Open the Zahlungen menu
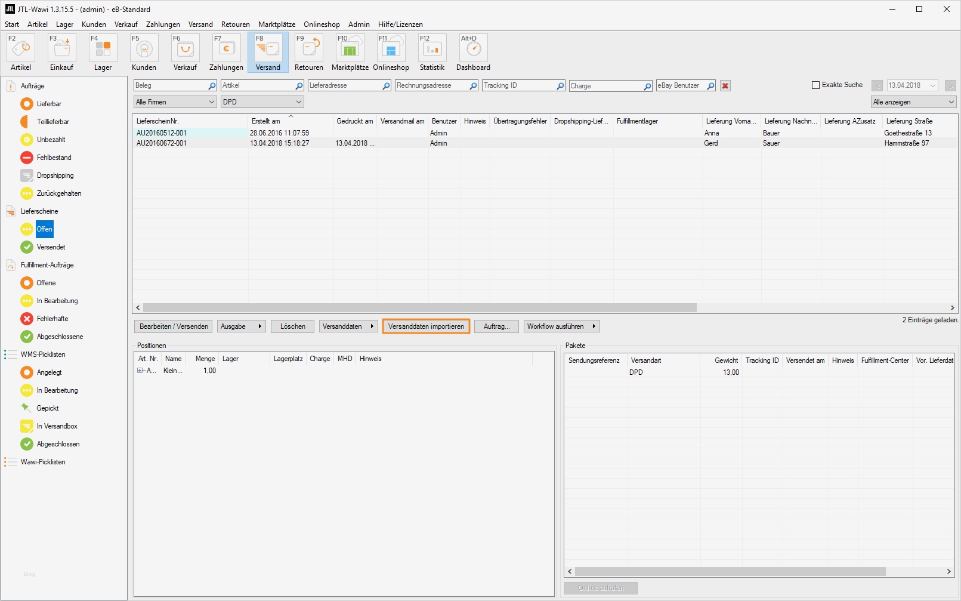This screenshot has height=601, width=961. click(163, 24)
